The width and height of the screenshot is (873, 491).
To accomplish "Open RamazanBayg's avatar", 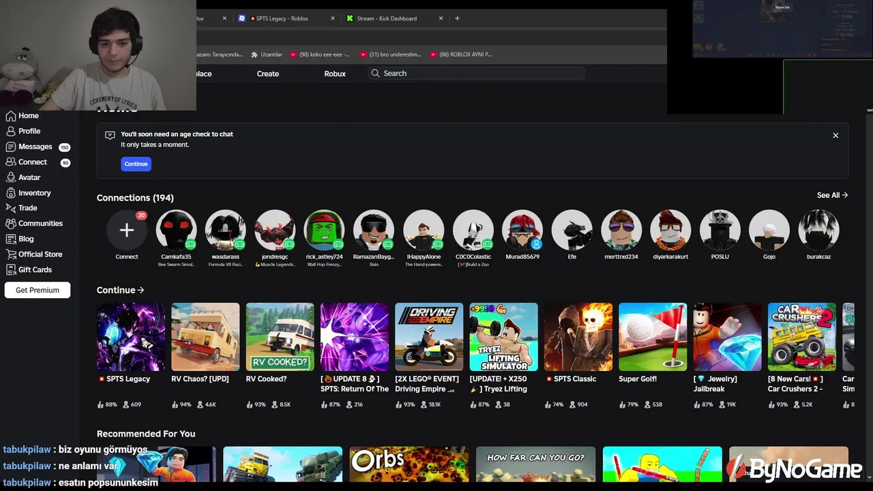I will click(374, 230).
